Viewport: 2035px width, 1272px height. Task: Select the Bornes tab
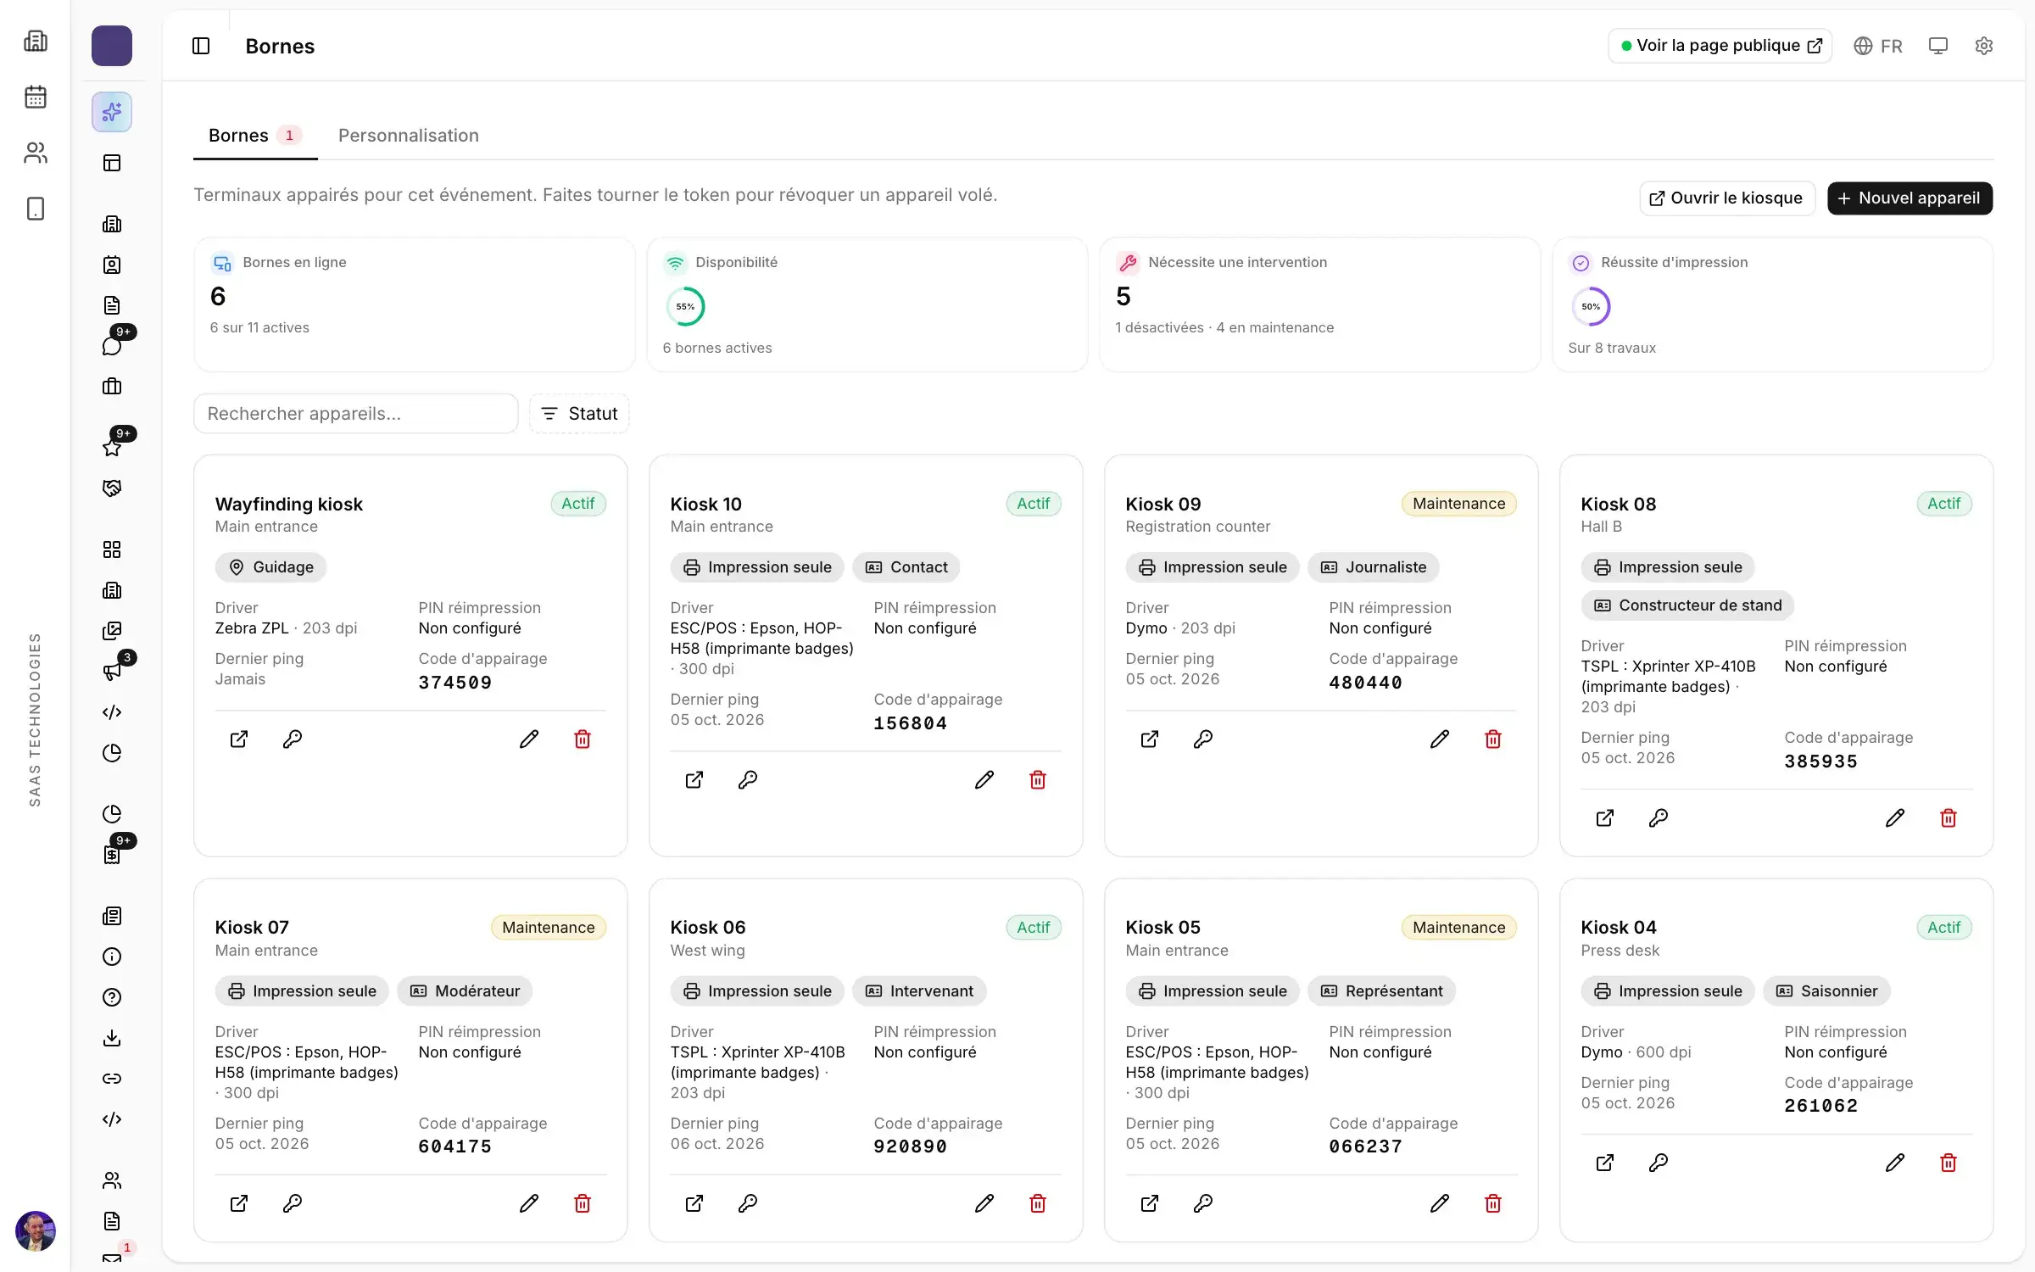[255, 136]
